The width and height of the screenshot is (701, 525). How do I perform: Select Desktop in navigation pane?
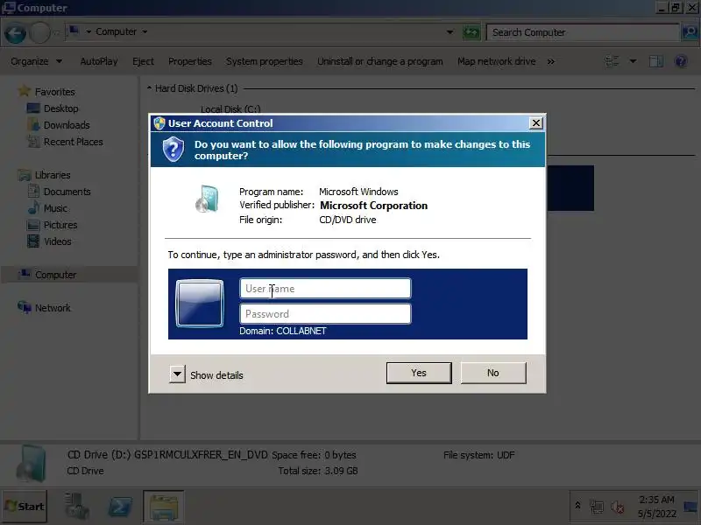click(60, 108)
